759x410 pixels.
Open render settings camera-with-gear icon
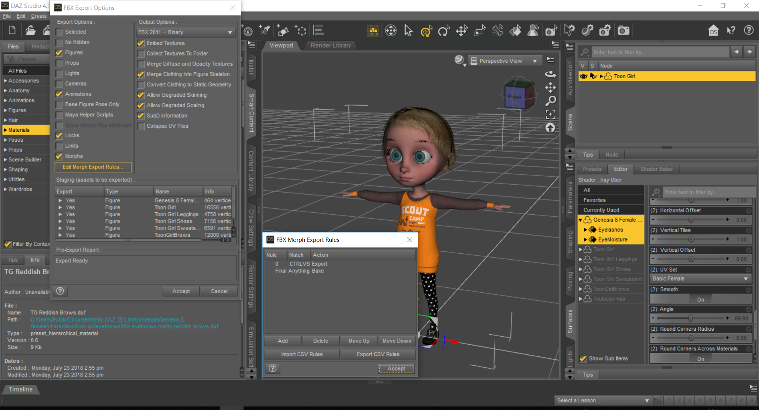[605, 30]
